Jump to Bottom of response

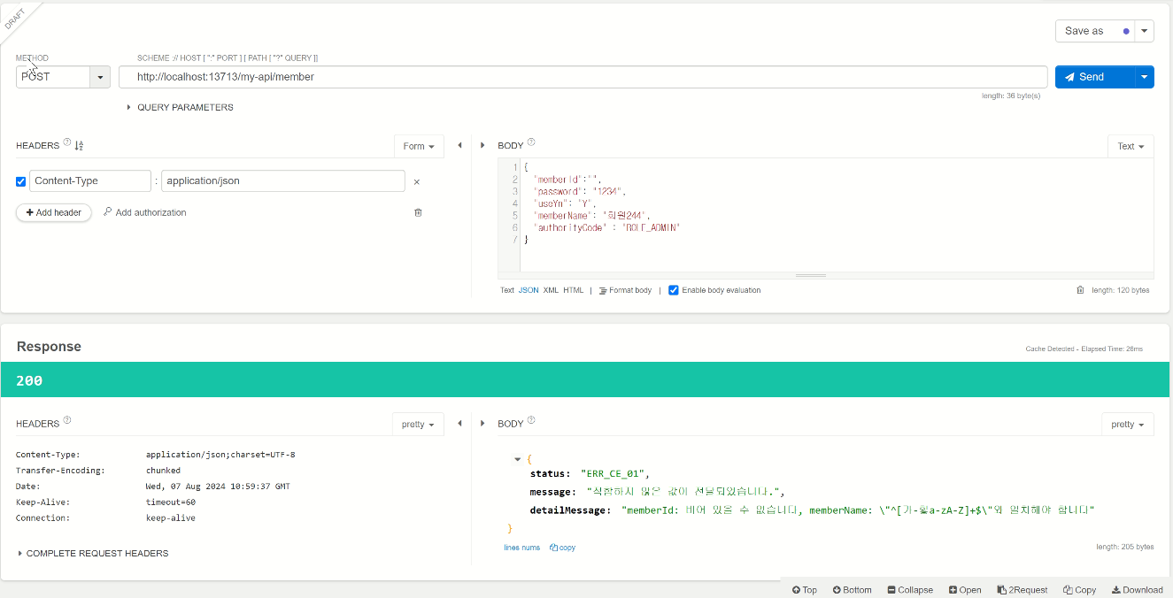[x=853, y=590]
